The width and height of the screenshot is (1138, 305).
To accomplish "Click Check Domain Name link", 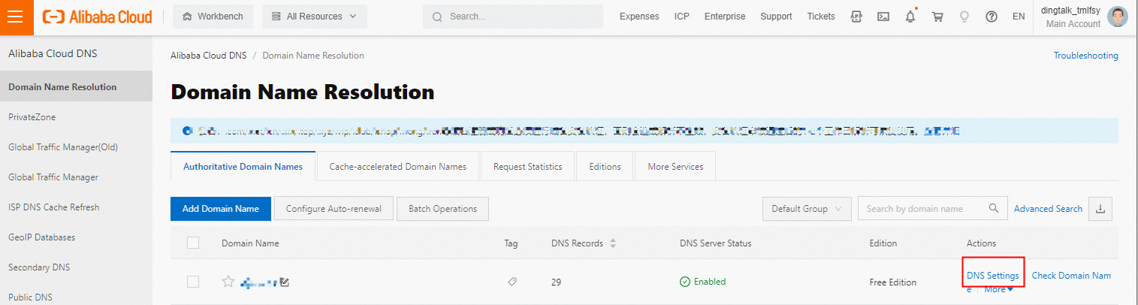I will point(1071,276).
